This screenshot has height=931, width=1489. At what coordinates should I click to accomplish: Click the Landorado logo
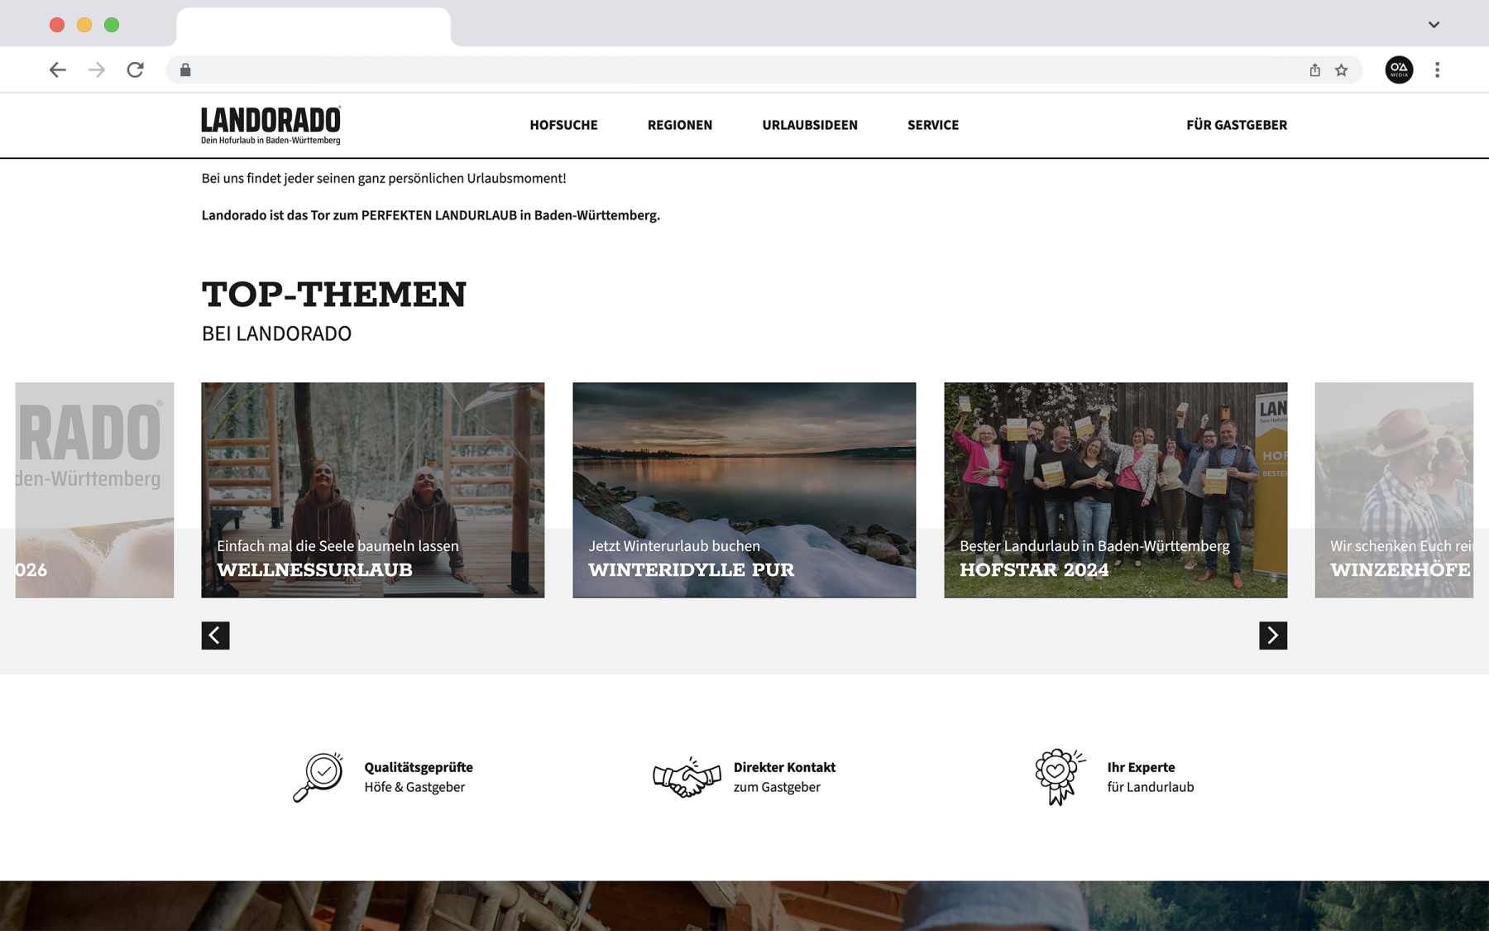point(271,125)
